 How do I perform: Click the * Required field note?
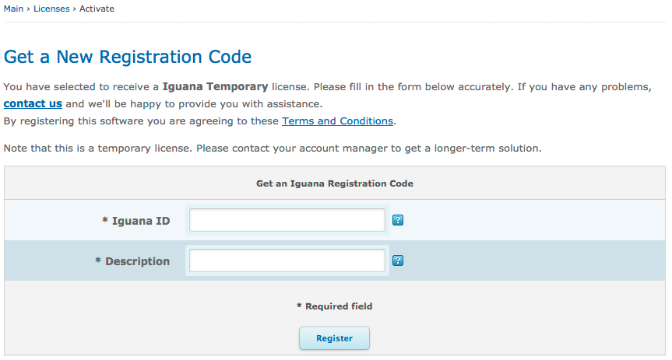click(x=335, y=306)
